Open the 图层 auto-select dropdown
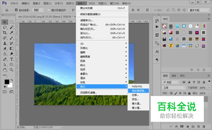212x130 pixels. tap(38, 10)
